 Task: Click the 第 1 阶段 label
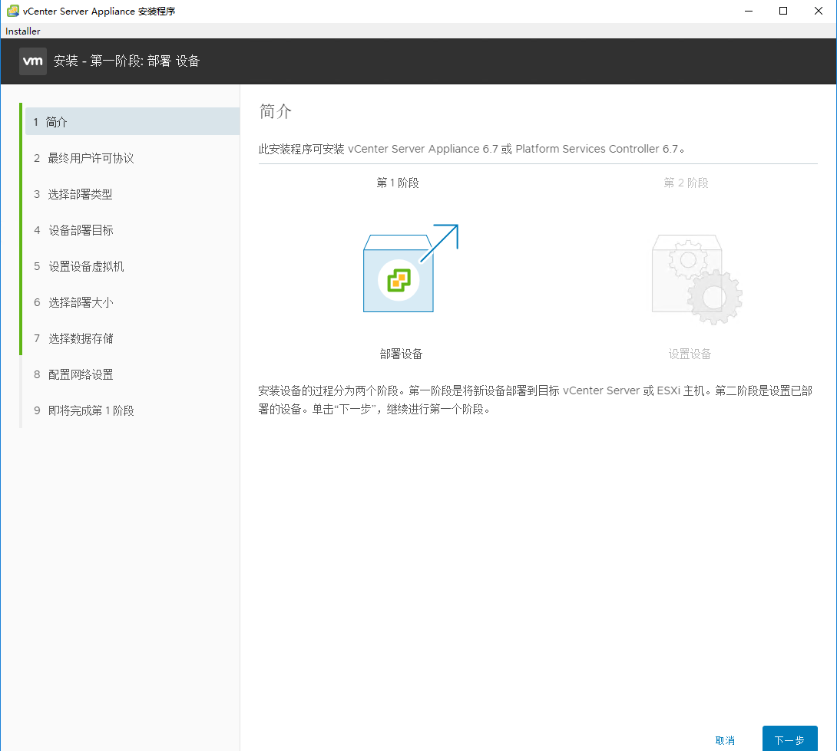pyautogui.click(x=398, y=183)
